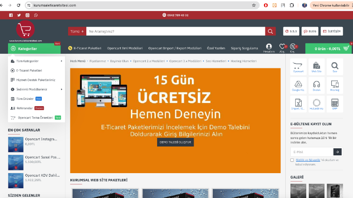Open the red Opera-style extension icon
Image resolution: width=353 pixels, height=198 pixels.
click(266, 5)
